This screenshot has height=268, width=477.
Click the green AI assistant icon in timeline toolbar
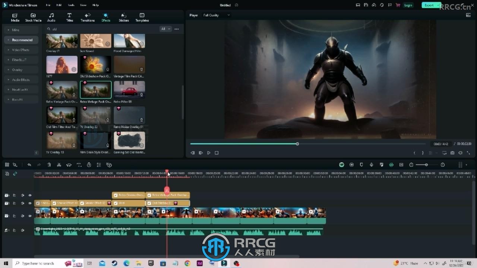[x=341, y=165]
